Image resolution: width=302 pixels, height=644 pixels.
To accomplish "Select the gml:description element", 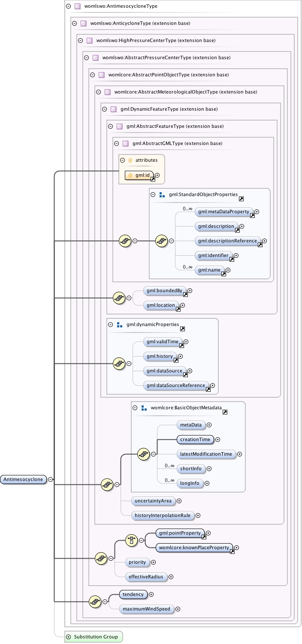I will coord(216,226).
